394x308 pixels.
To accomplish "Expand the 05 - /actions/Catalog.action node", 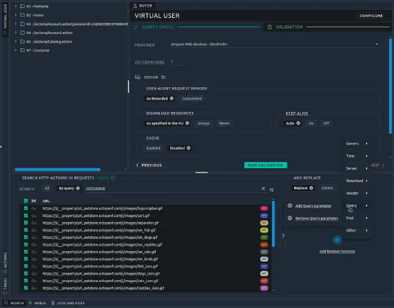I will 15,41.
